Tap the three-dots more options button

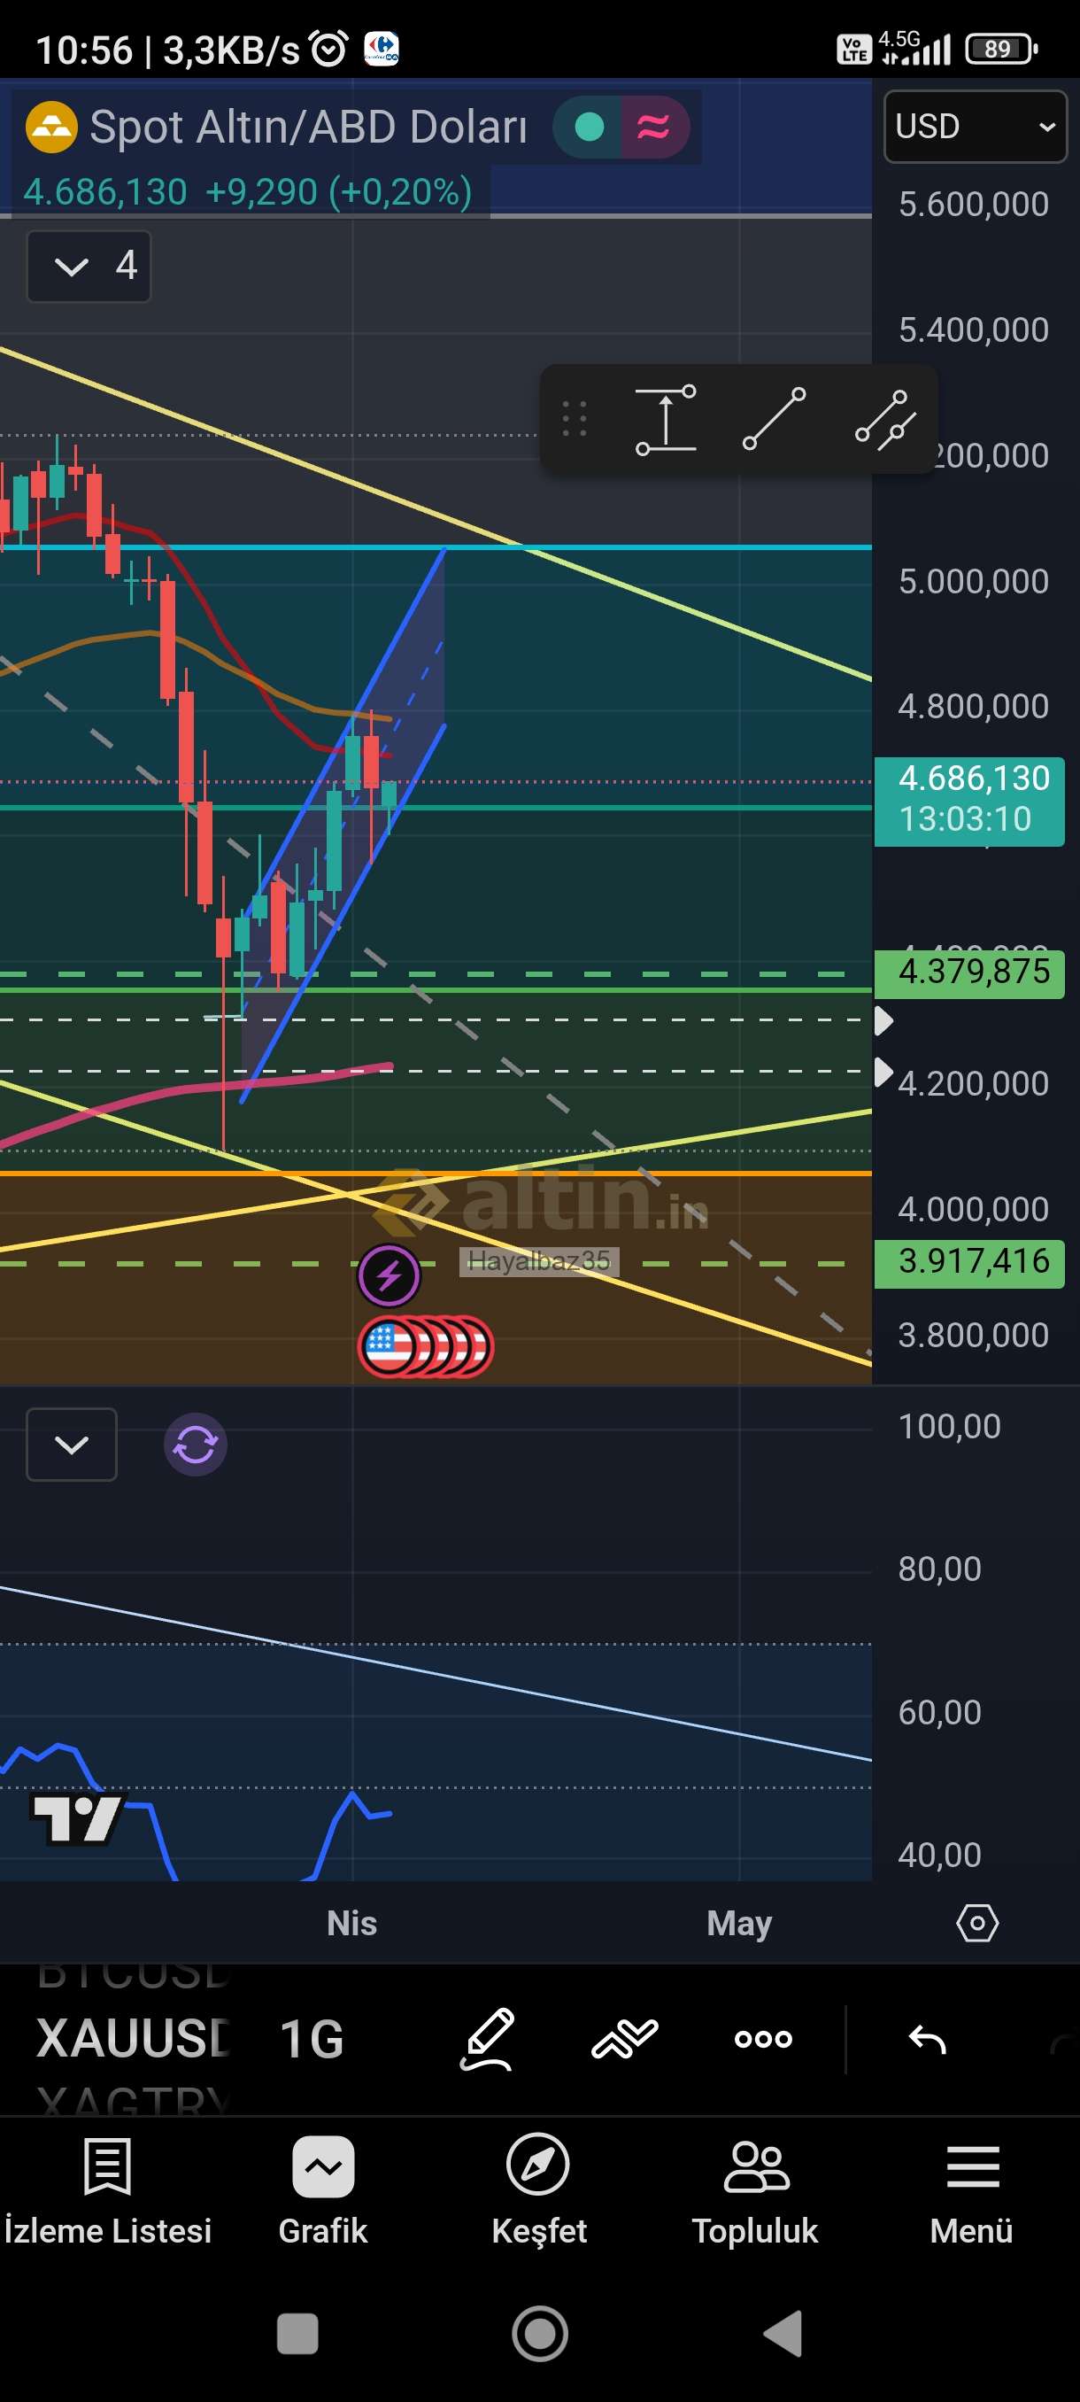pyautogui.click(x=763, y=2038)
